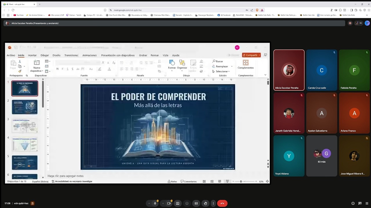Select Alicia Escobar Peralta video tile

click(x=289, y=70)
